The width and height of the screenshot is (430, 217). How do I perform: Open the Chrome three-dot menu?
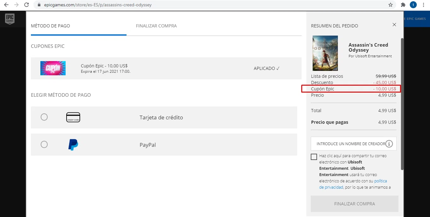[x=423, y=5]
